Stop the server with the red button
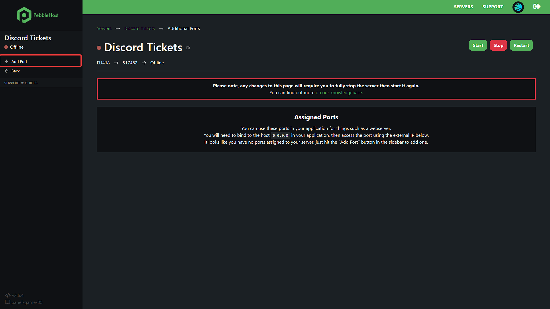The height and width of the screenshot is (309, 550). coord(498,45)
